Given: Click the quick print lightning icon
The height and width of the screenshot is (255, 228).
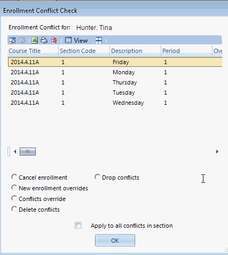Looking at the screenshot, I should (54, 40).
